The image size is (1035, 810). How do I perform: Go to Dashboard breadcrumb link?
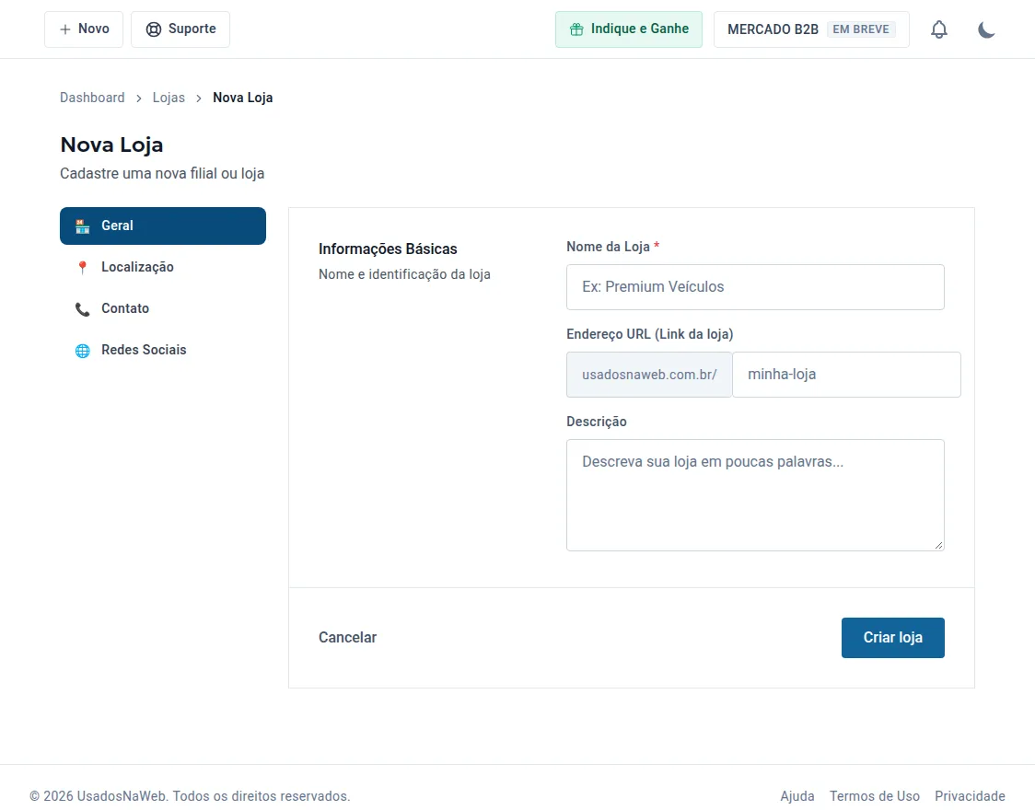92,98
